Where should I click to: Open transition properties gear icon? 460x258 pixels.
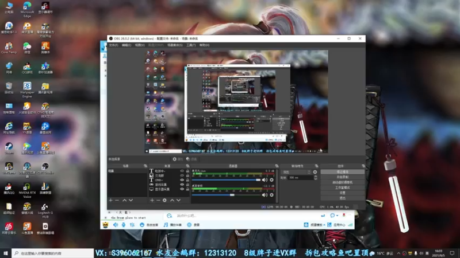(315, 172)
